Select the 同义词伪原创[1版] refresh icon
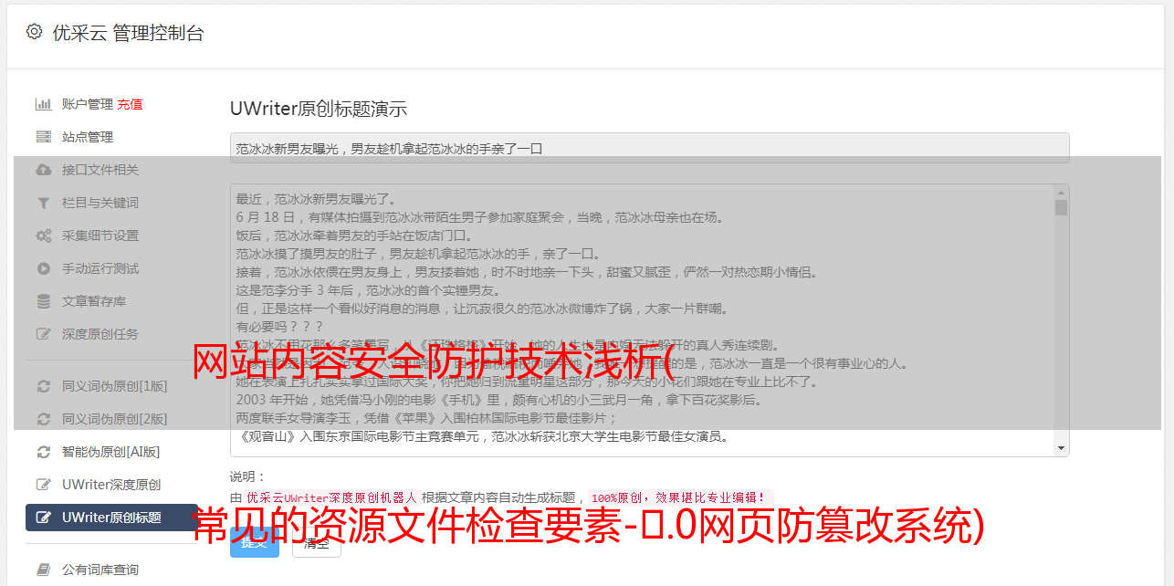Image resolution: width=1174 pixels, height=586 pixels. tap(43, 386)
